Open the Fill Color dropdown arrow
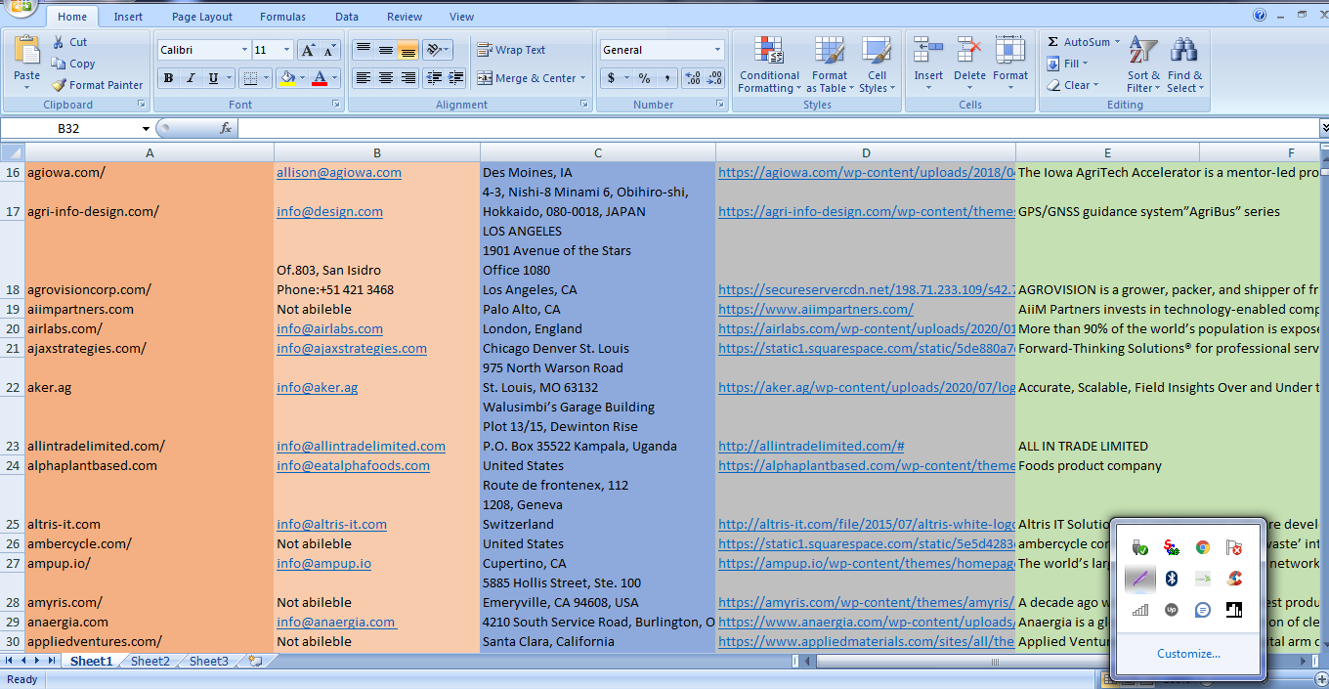 302,77
